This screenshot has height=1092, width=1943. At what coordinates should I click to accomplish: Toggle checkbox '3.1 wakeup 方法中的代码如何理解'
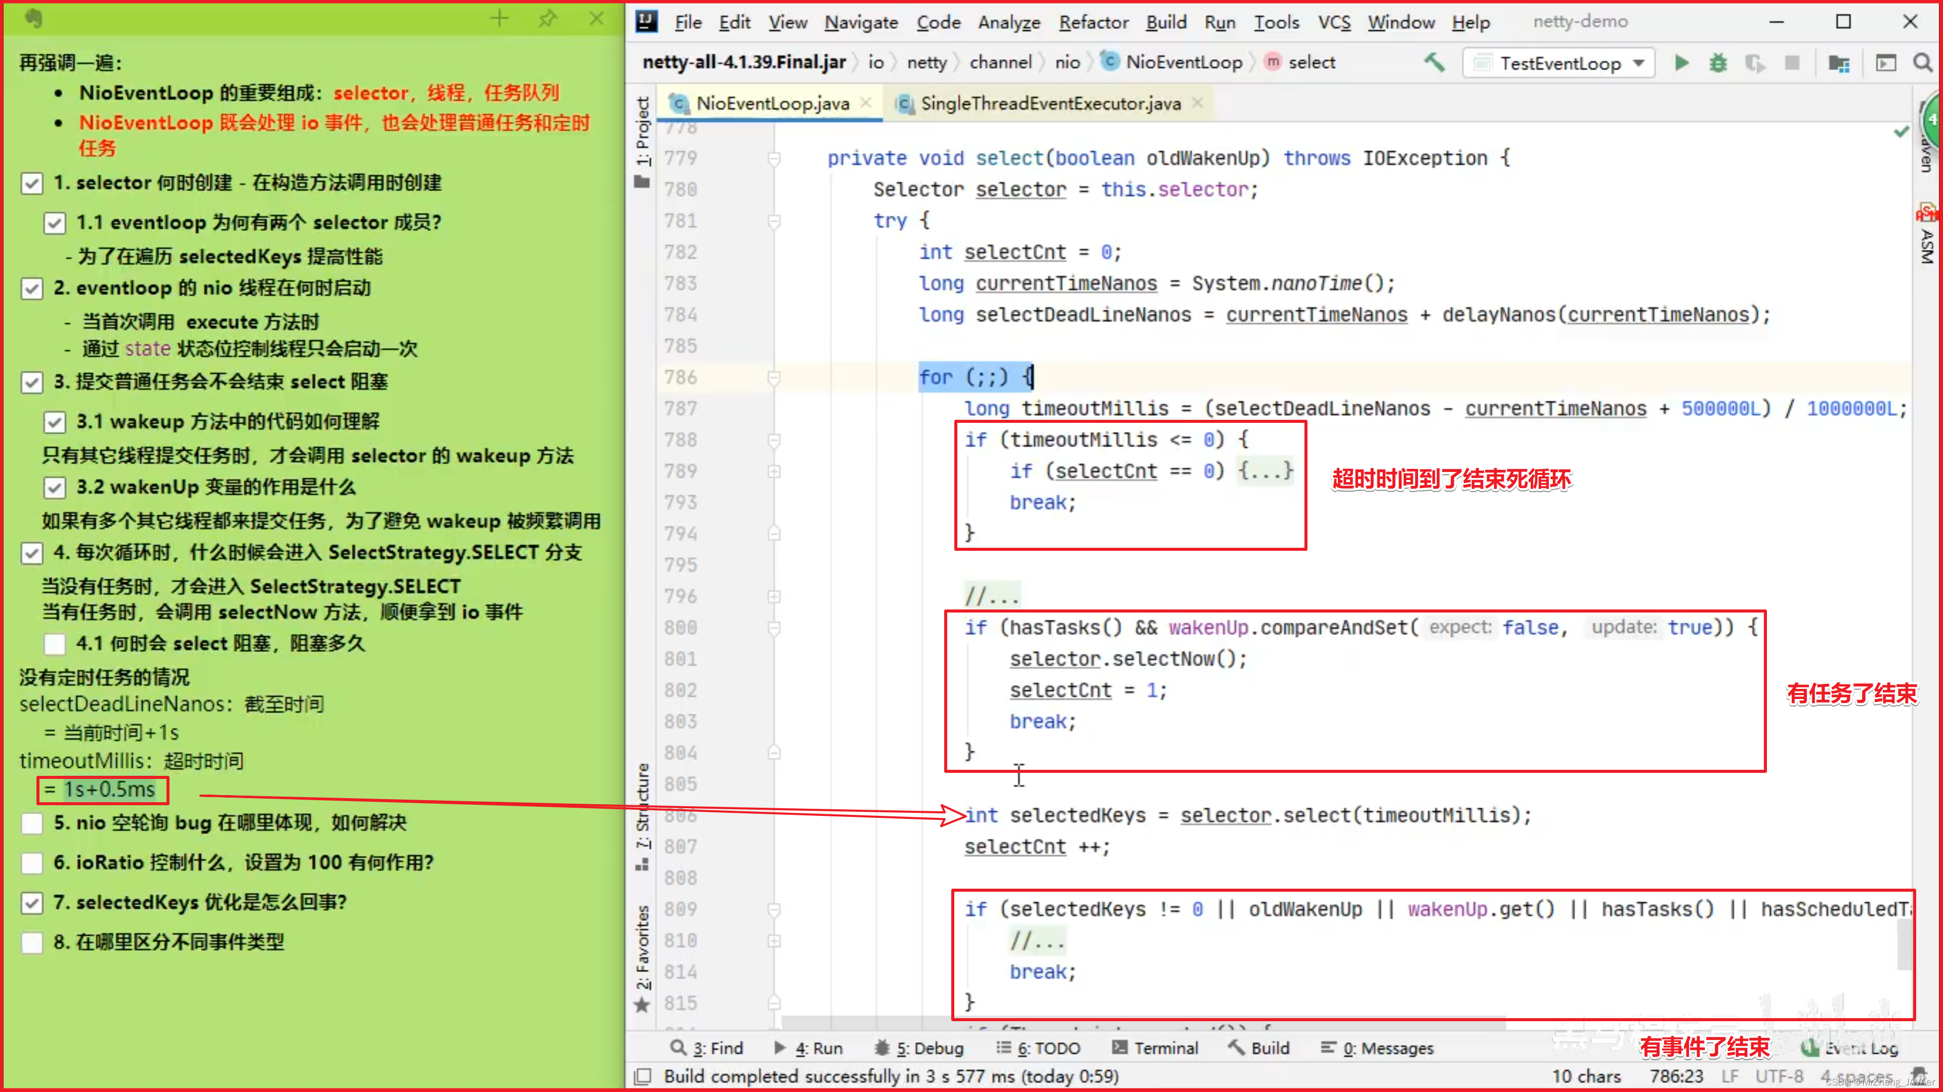54,422
